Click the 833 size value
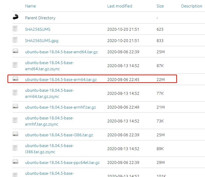Screen dimensions: 205x177 160,41
